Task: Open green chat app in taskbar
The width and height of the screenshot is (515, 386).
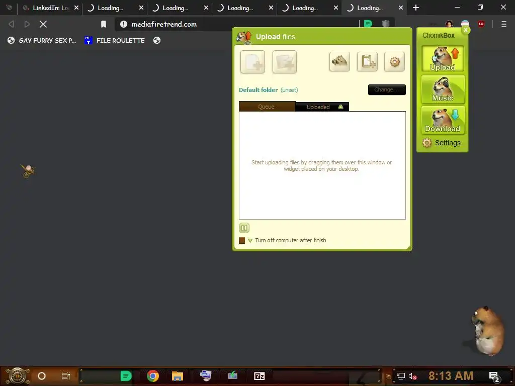Action: point(126,376)
